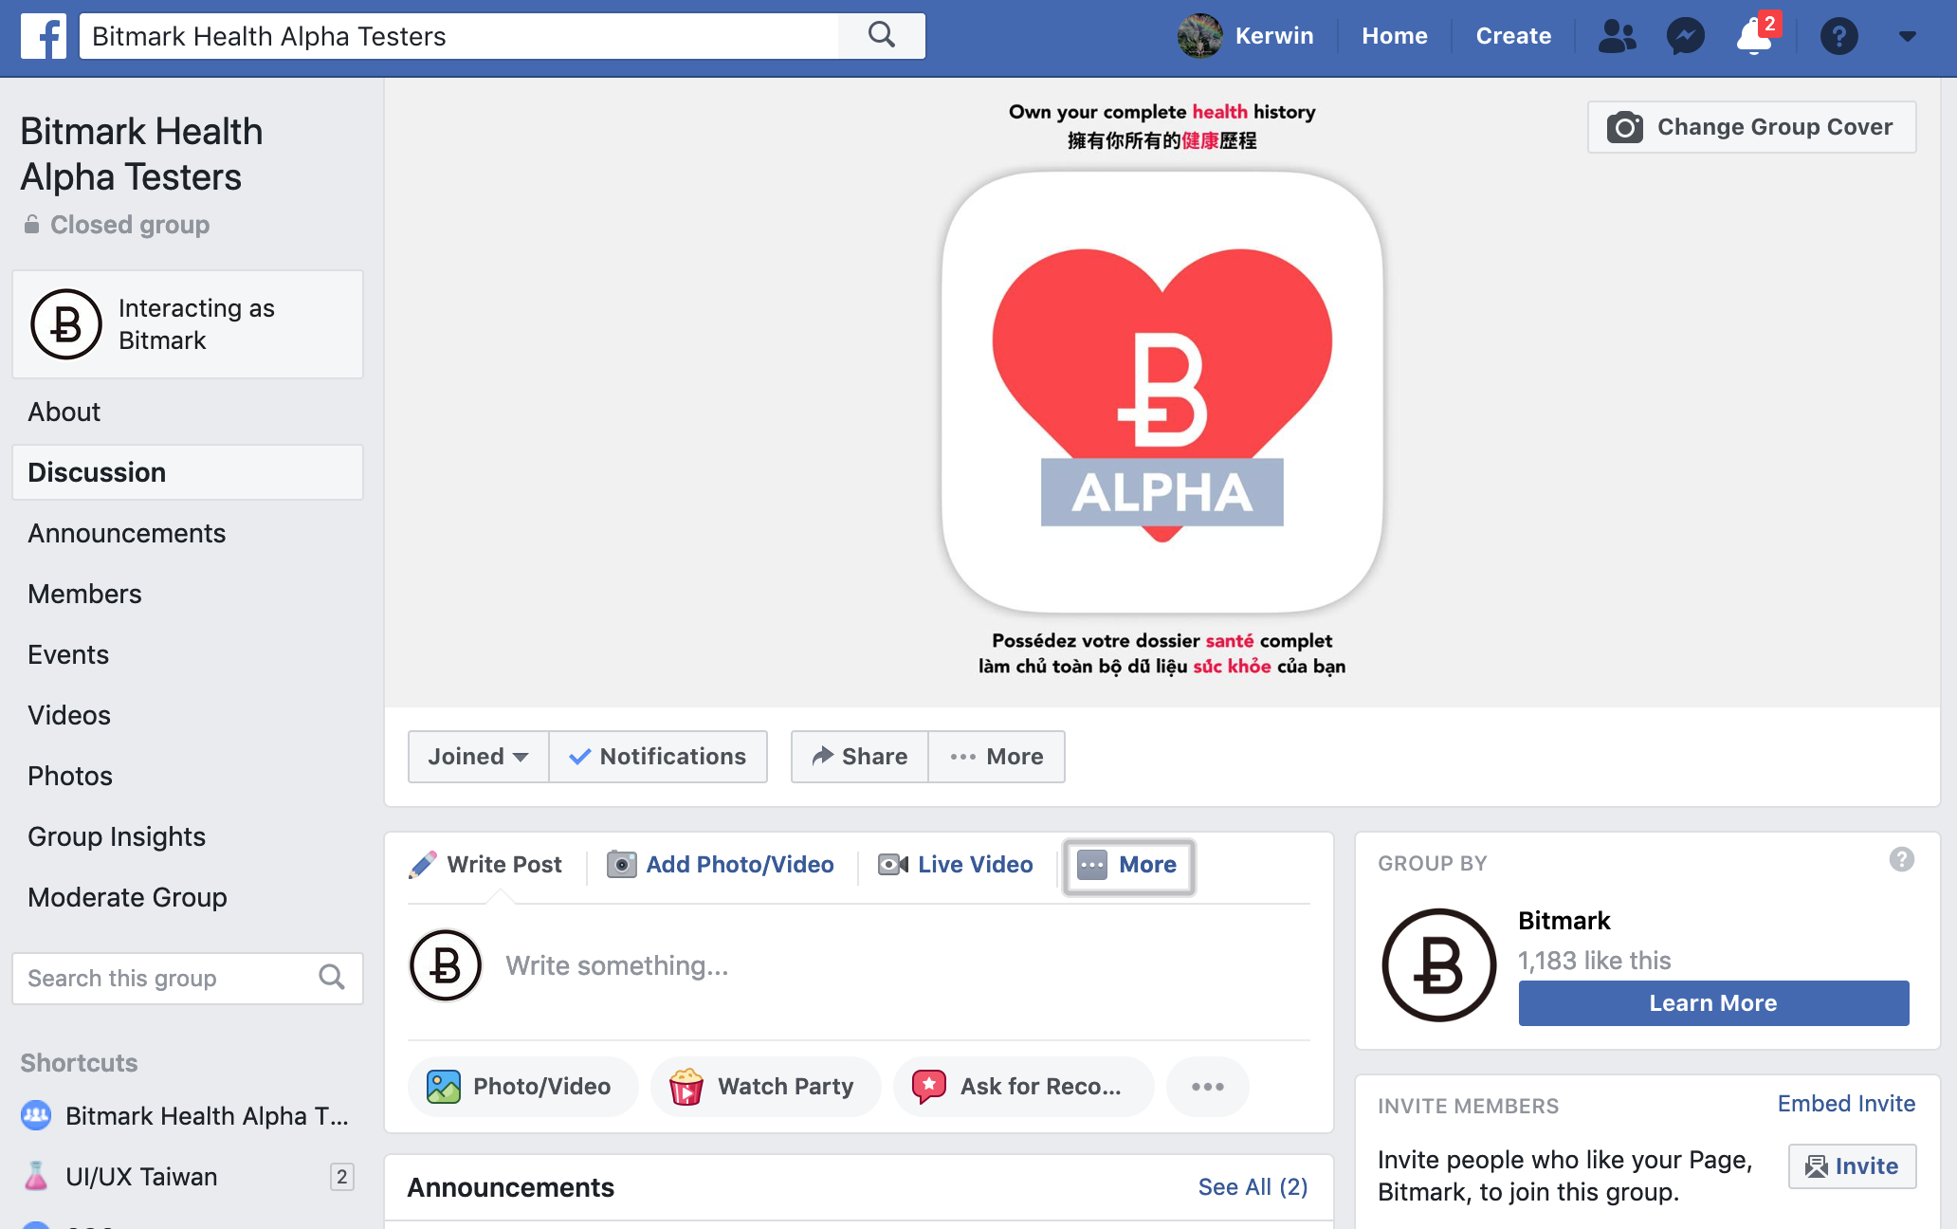Image resolution: width=1957 pixels, height=1229 pixels.
Task: Select the Watch Party option
Action: point(765,1087)
